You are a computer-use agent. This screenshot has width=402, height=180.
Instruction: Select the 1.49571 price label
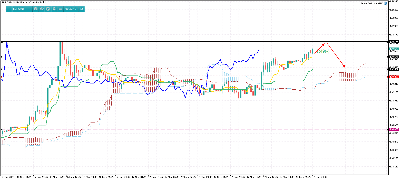[x=394, y=57]
